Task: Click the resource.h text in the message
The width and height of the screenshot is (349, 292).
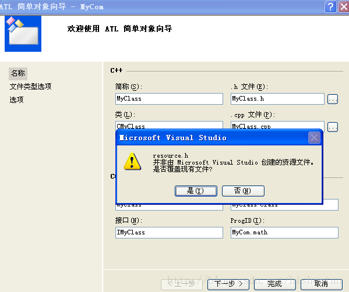Action: click(171, 155)
